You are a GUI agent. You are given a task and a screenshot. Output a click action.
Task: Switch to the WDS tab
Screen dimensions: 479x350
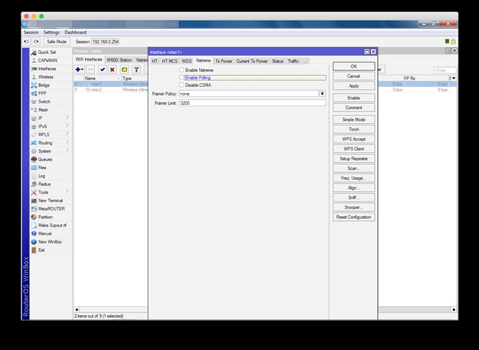187,61
